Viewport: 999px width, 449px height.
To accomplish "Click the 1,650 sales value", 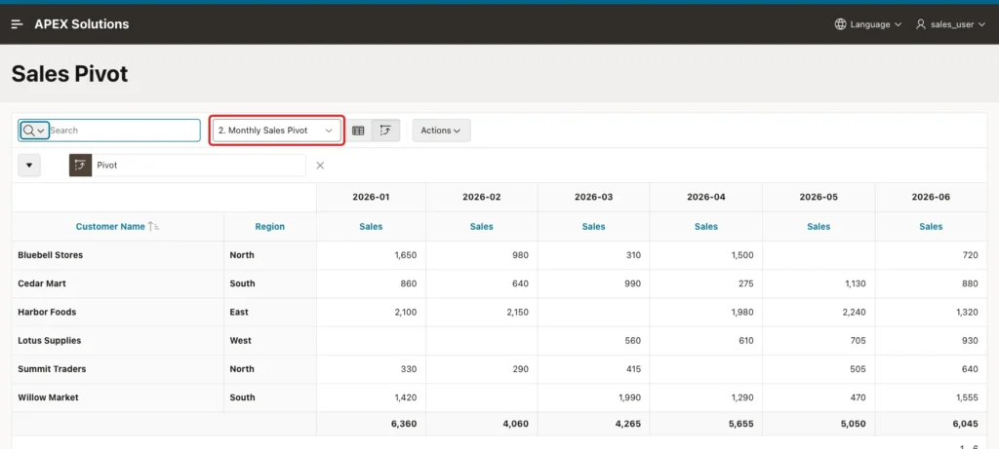I will 406,255.
